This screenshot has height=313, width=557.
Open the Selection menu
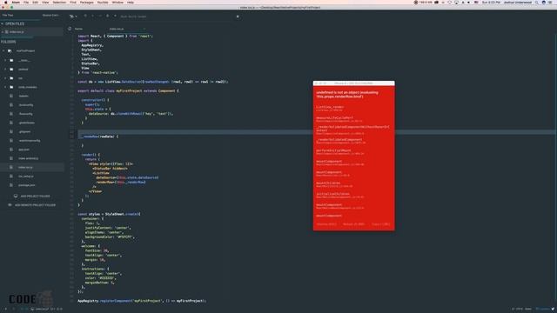pyautogui.click(x=59, y=2)
